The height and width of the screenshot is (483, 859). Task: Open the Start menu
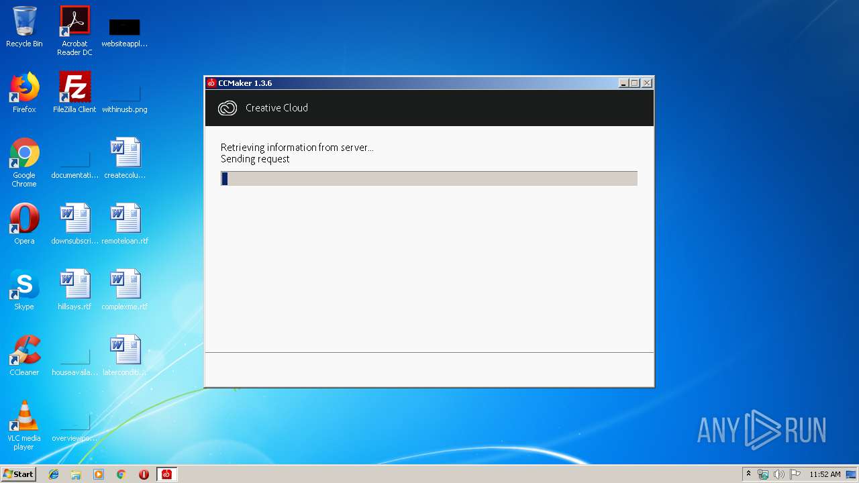(x=18, y=474)
